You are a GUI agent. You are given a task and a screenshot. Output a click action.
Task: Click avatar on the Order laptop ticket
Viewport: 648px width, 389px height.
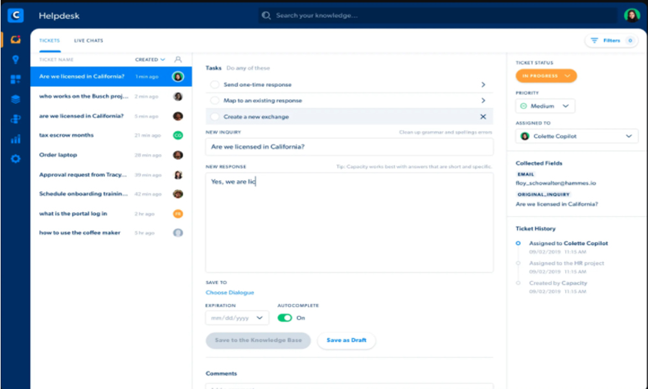coord(178,155)
